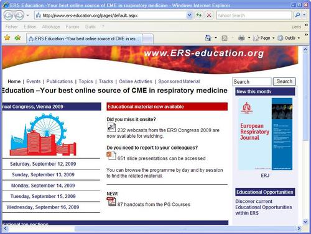Click the ERJ link under the cover
The image size is (311, 234).
coord(265,176)
